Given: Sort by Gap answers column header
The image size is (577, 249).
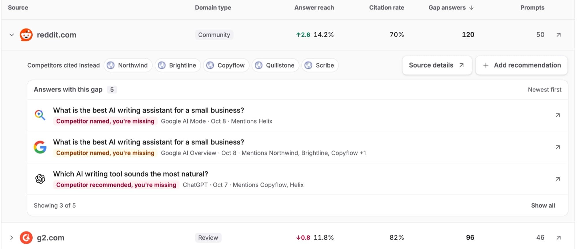Looking at the screenshot, I should point(451,8).
